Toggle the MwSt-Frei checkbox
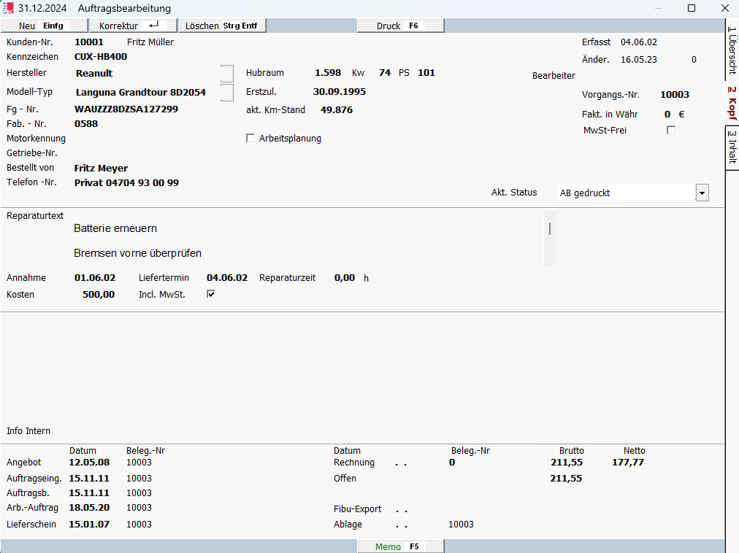The width and height of the screenshot is (739, 553). point(671,131)
